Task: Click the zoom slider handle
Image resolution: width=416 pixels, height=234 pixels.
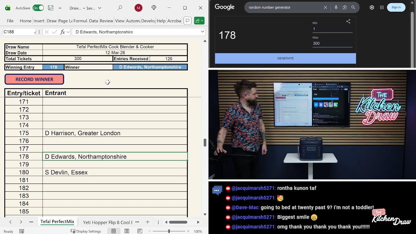Action: [169, 231]
